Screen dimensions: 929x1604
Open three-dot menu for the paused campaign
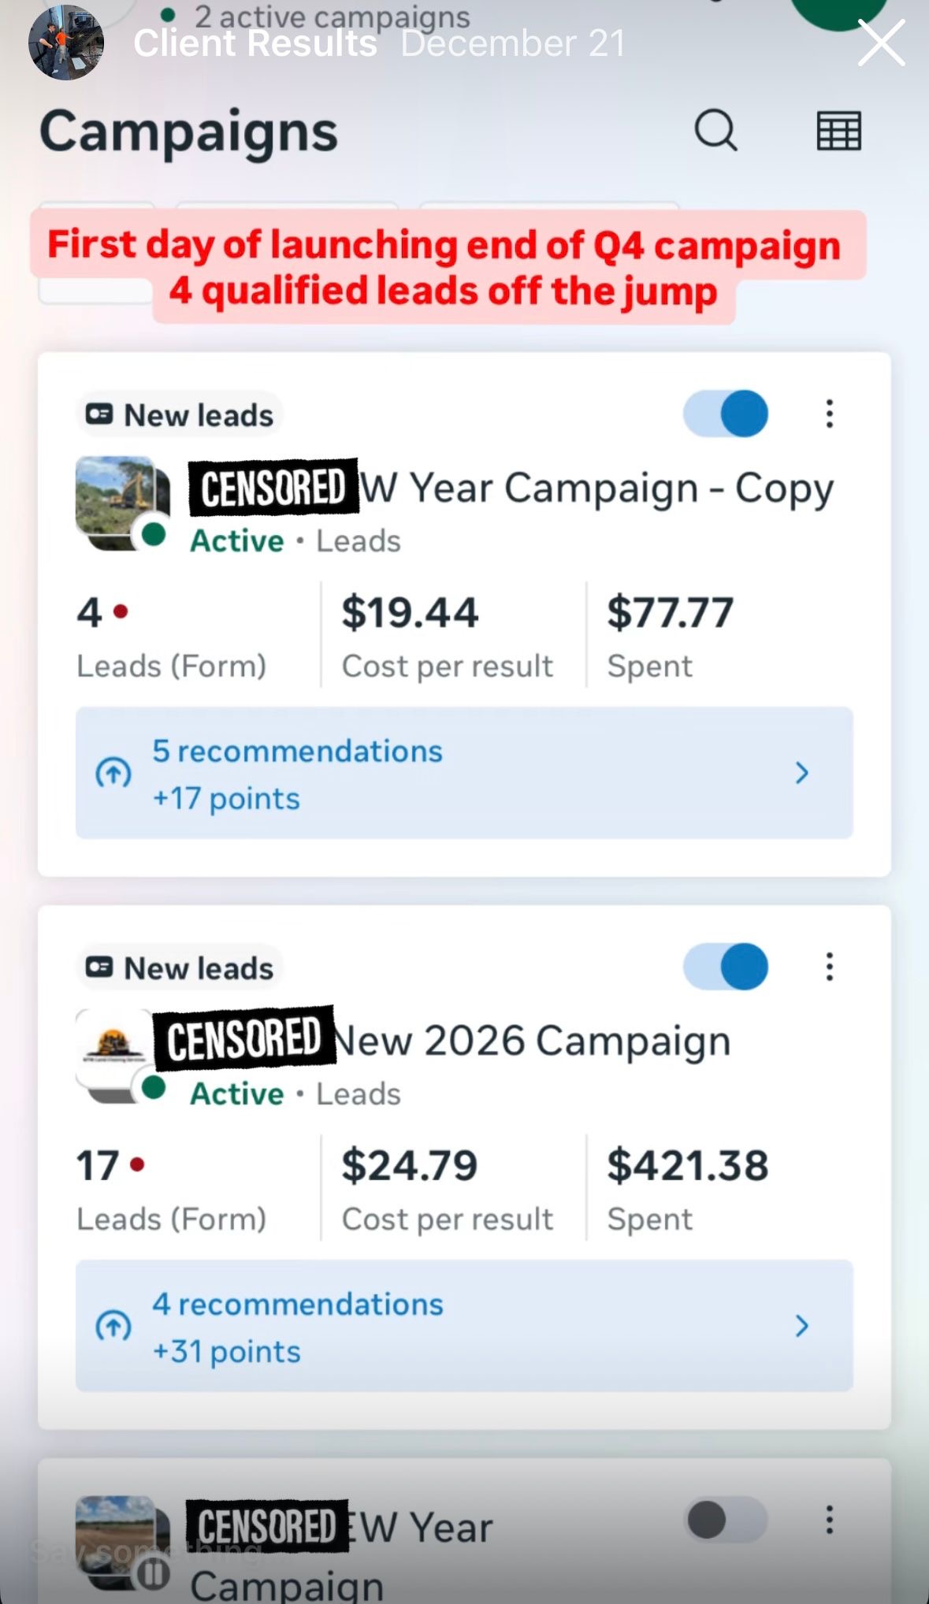tap(829, 1520)
